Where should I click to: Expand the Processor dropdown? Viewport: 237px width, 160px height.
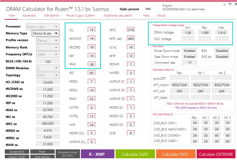42,26
